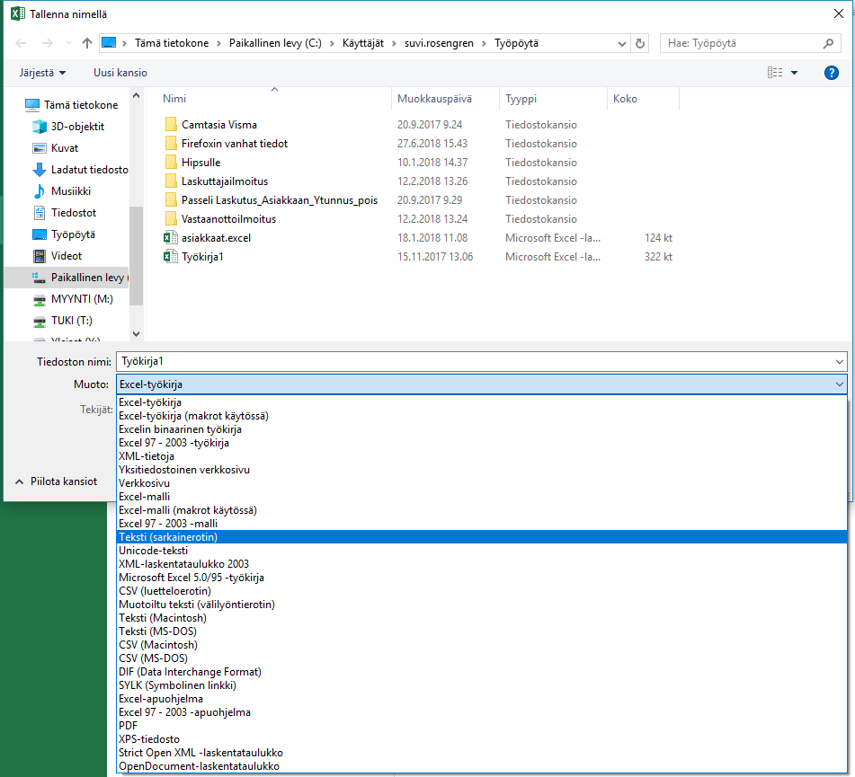Click the Uusi kansio button
The height and width of the screenshot is (777, 855).
click(120, 73)
